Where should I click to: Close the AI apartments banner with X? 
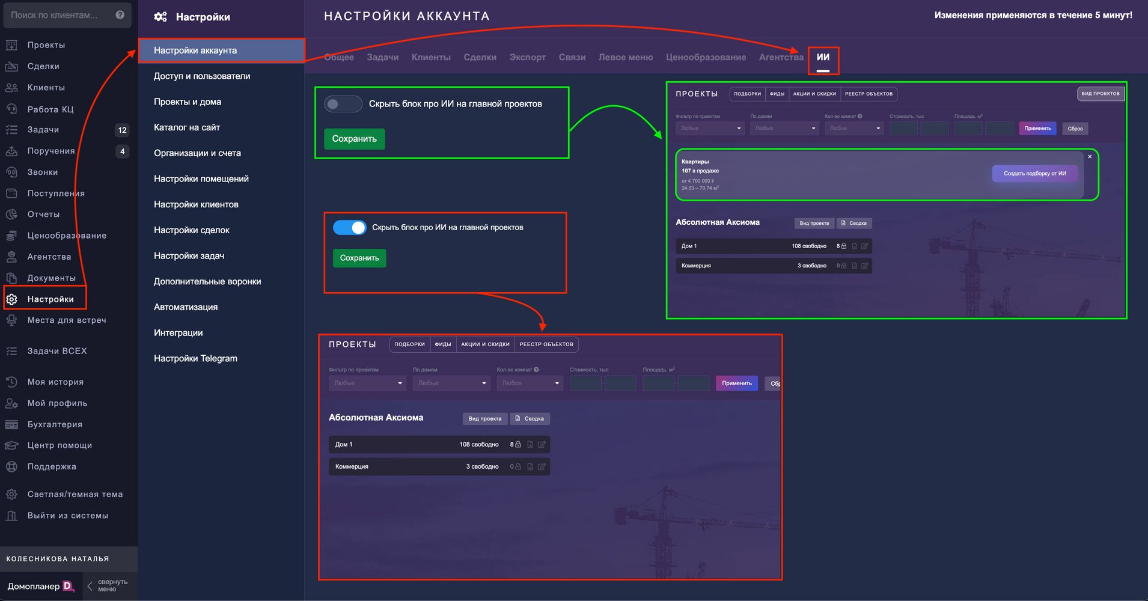pos(1090,157)
